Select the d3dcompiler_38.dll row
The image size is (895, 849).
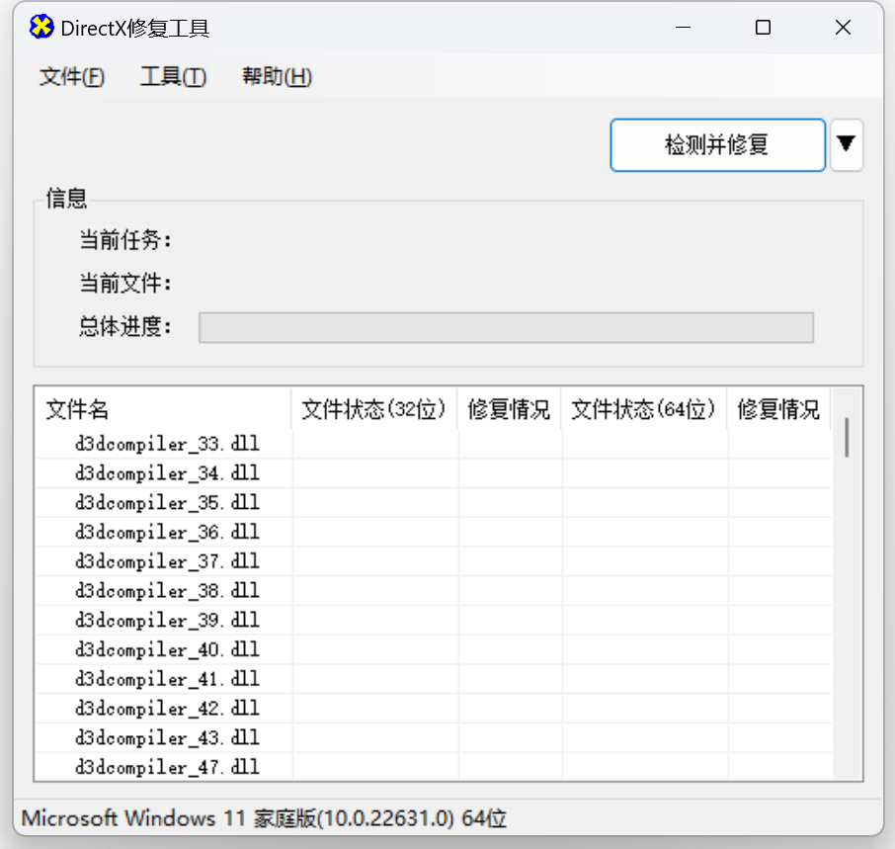click(434, 591)
